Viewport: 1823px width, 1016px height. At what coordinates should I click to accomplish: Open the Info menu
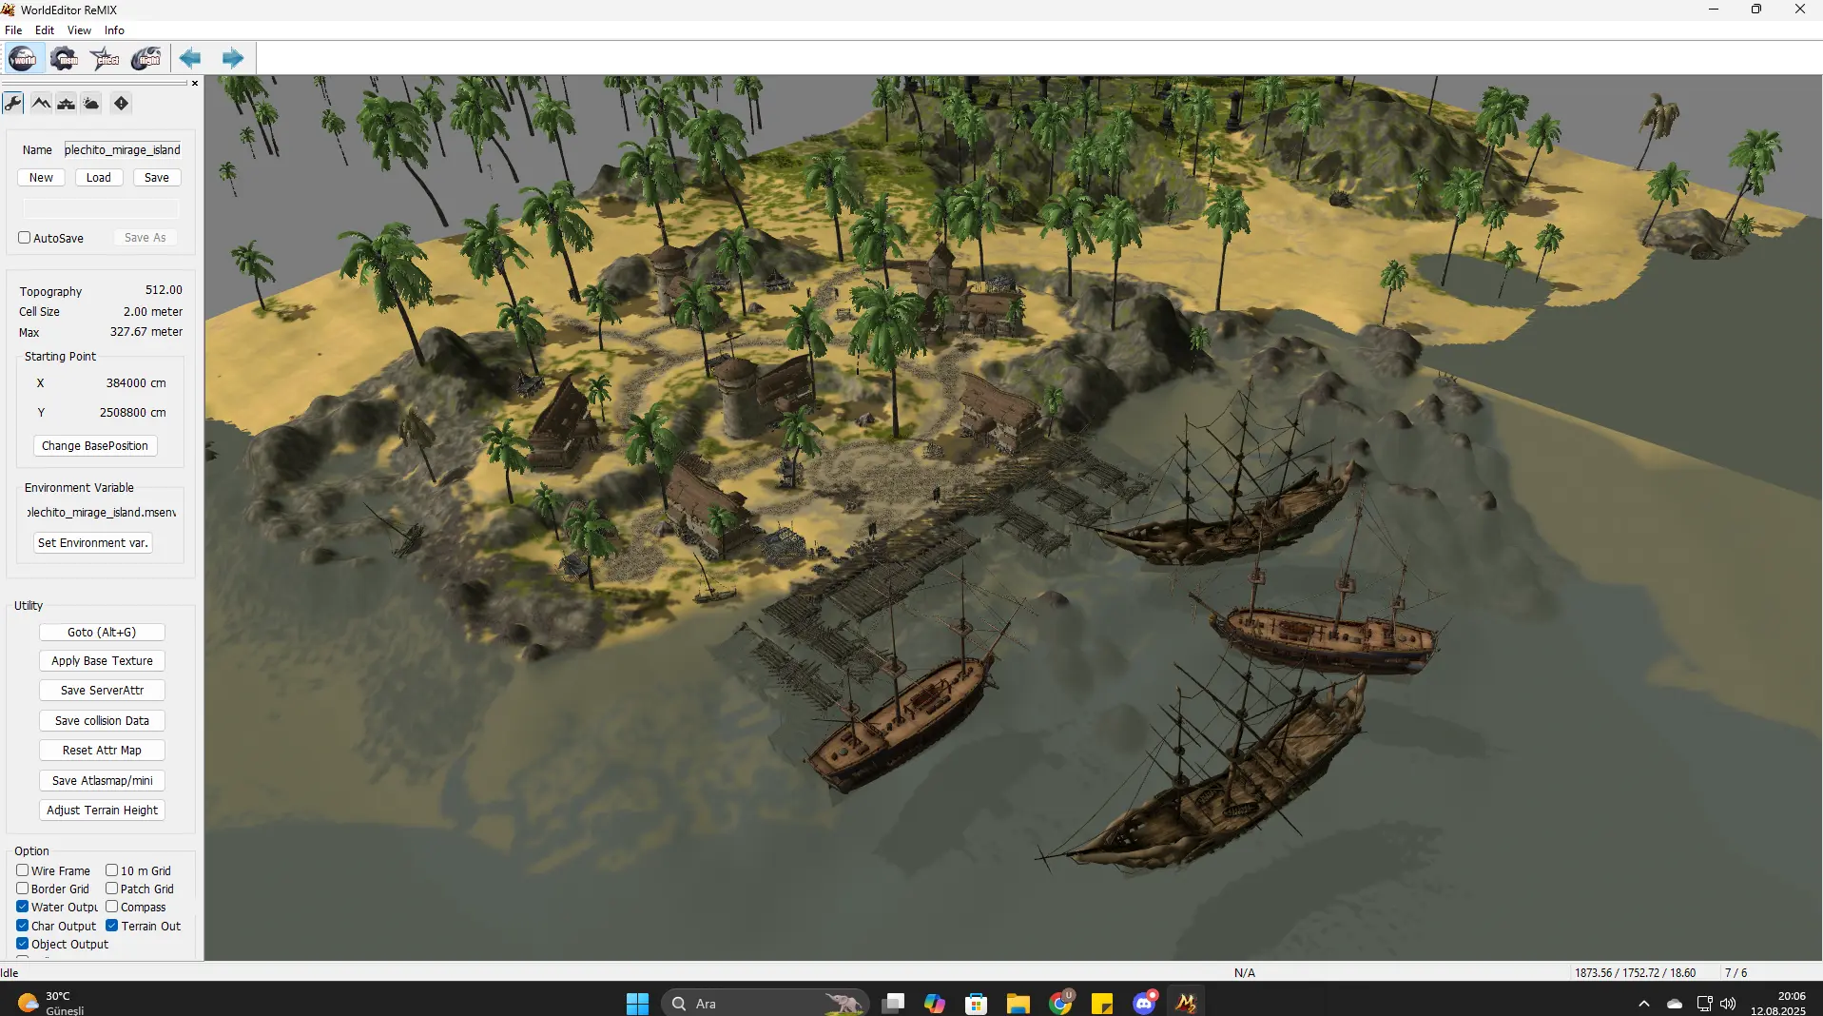click(114, 29)
